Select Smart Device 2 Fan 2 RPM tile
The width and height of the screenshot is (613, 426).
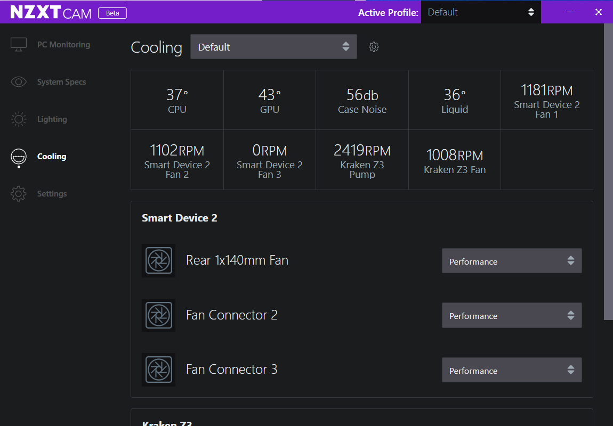(x=177, y=160)
